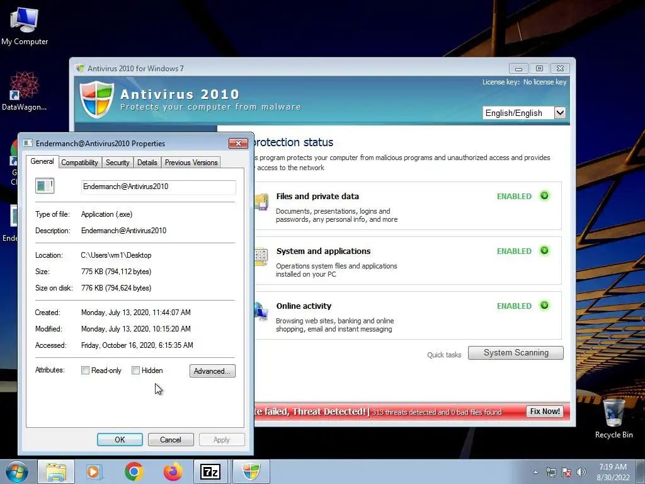Switch to the Security tab

point(117,163)
